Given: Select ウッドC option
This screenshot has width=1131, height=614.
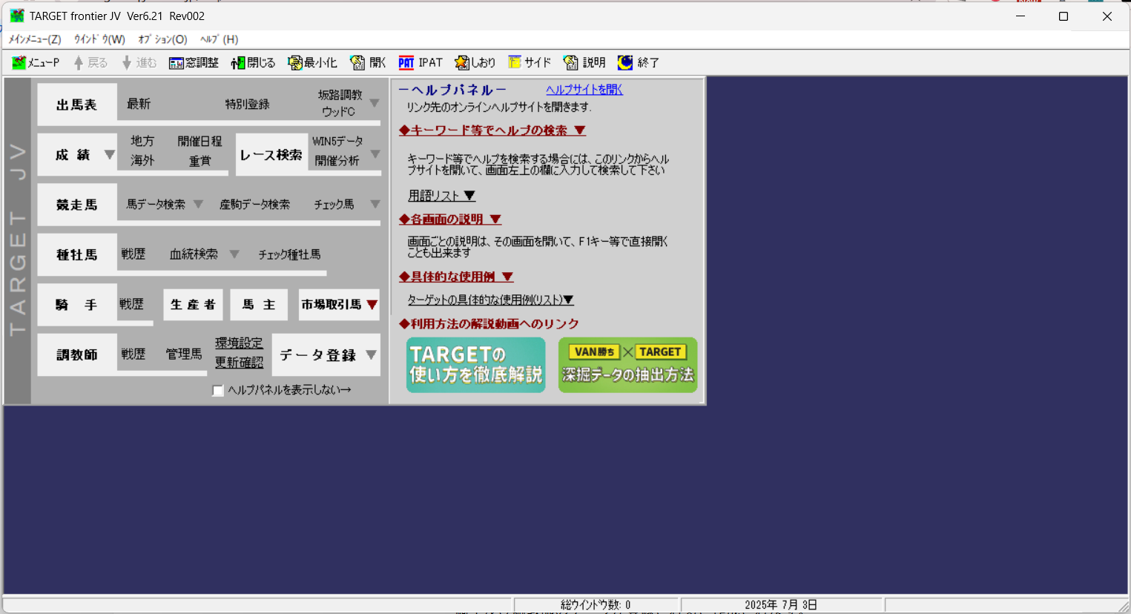Looking at the screenshot, I should [x=338, y=112].
